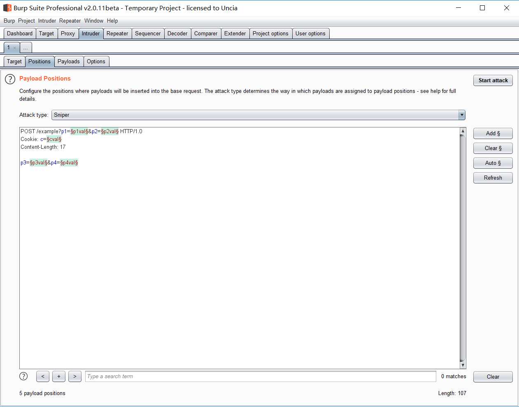This screenshot has height=407, width=519.
Task: Click the request editor vertical scrollbar
Action: [463, 248]
